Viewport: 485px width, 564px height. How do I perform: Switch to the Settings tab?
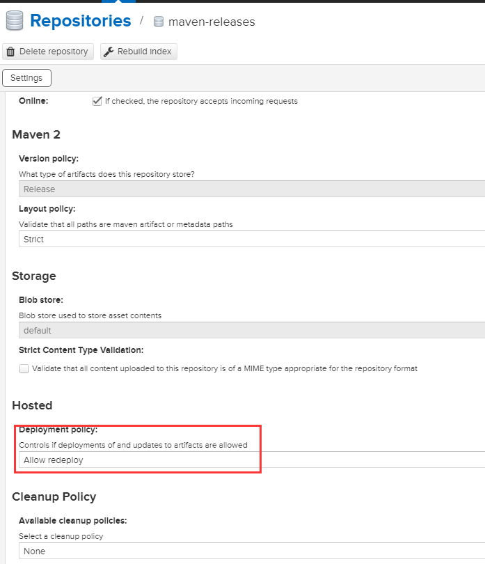point(26,78)
